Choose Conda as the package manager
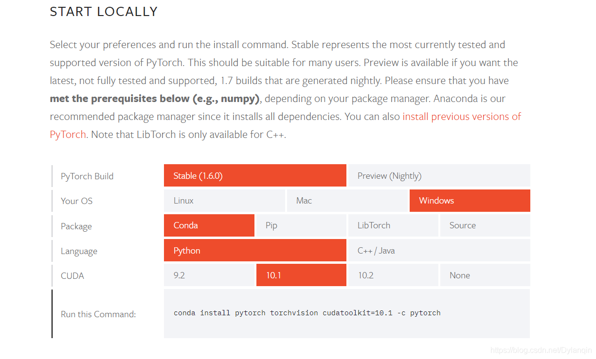The image size is (596, 359). point(209,225)
